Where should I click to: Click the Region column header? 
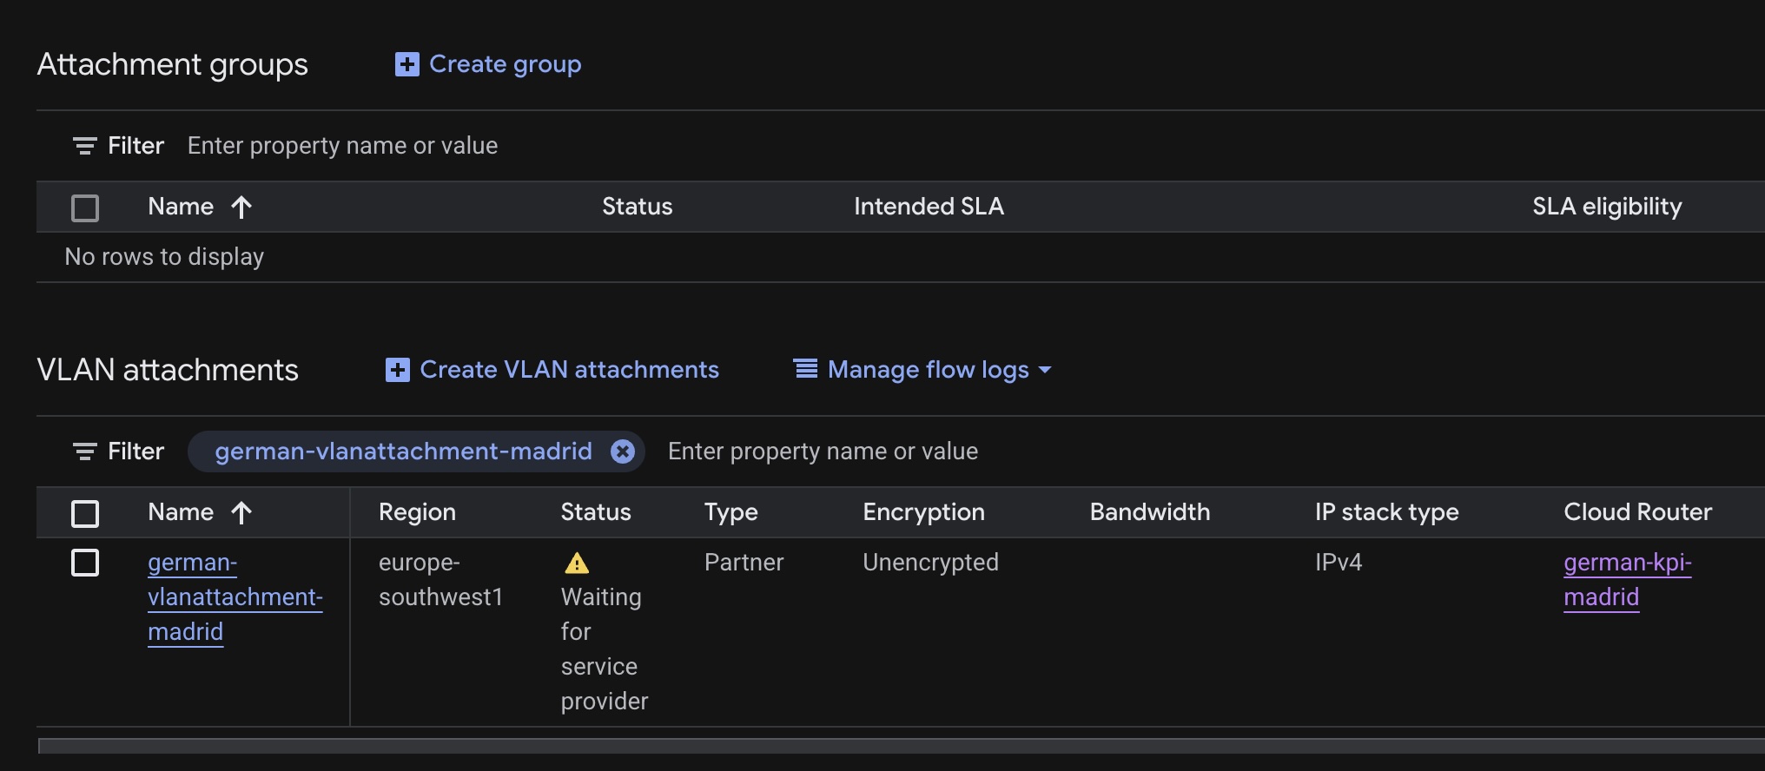[x=417, y=512]
